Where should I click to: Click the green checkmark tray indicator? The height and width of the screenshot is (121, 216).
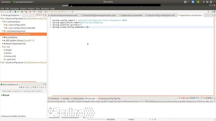[198, 2]
